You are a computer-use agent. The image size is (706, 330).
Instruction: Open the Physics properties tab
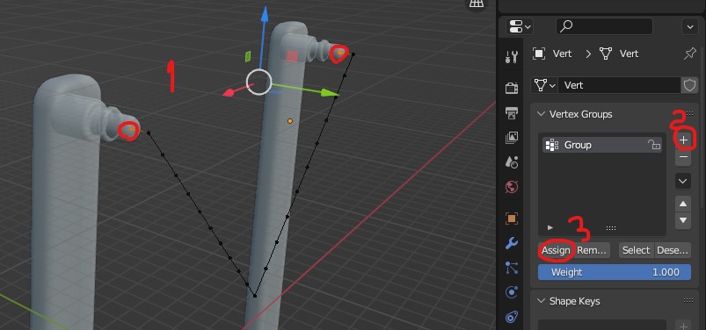click(x=512, y=292)
